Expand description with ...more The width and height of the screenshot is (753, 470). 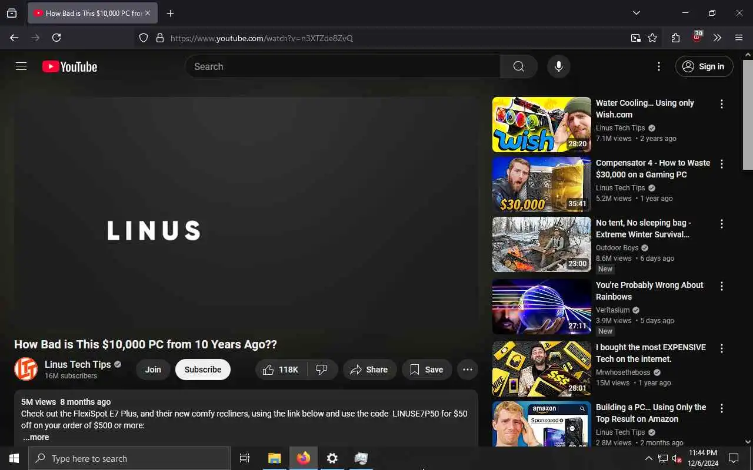(36, 437)
